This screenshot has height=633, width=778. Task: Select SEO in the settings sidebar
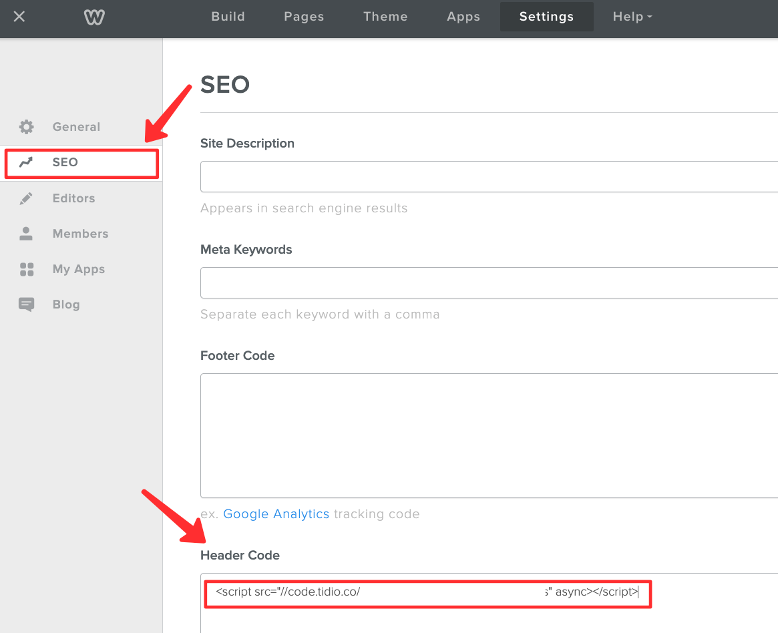pyautogui.click(x=81, y=163)
